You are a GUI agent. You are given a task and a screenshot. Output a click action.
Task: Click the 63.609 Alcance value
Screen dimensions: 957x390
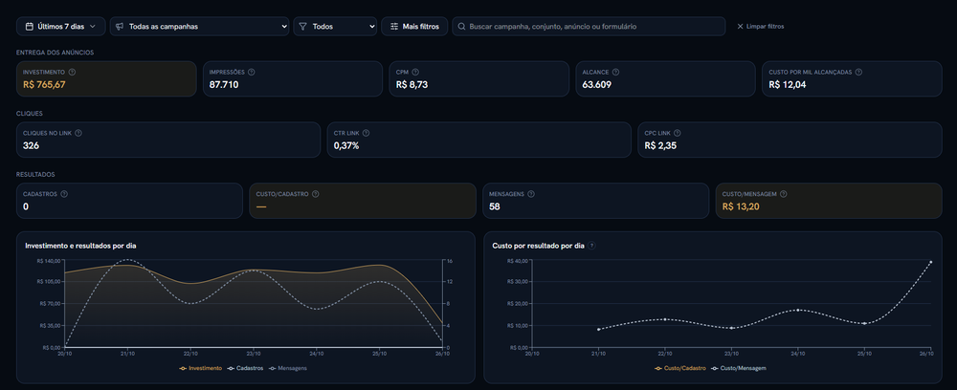pos(597,85)
